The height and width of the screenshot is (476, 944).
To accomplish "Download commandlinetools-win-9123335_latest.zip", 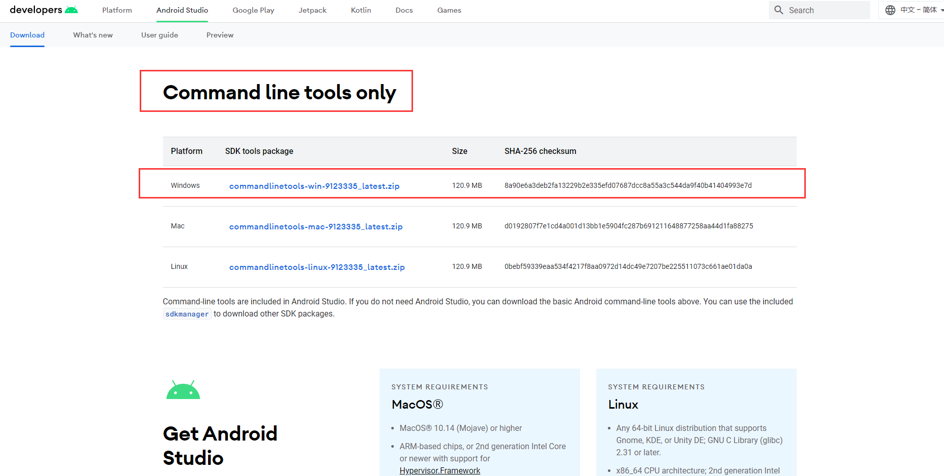I will (x=314, y=186).
